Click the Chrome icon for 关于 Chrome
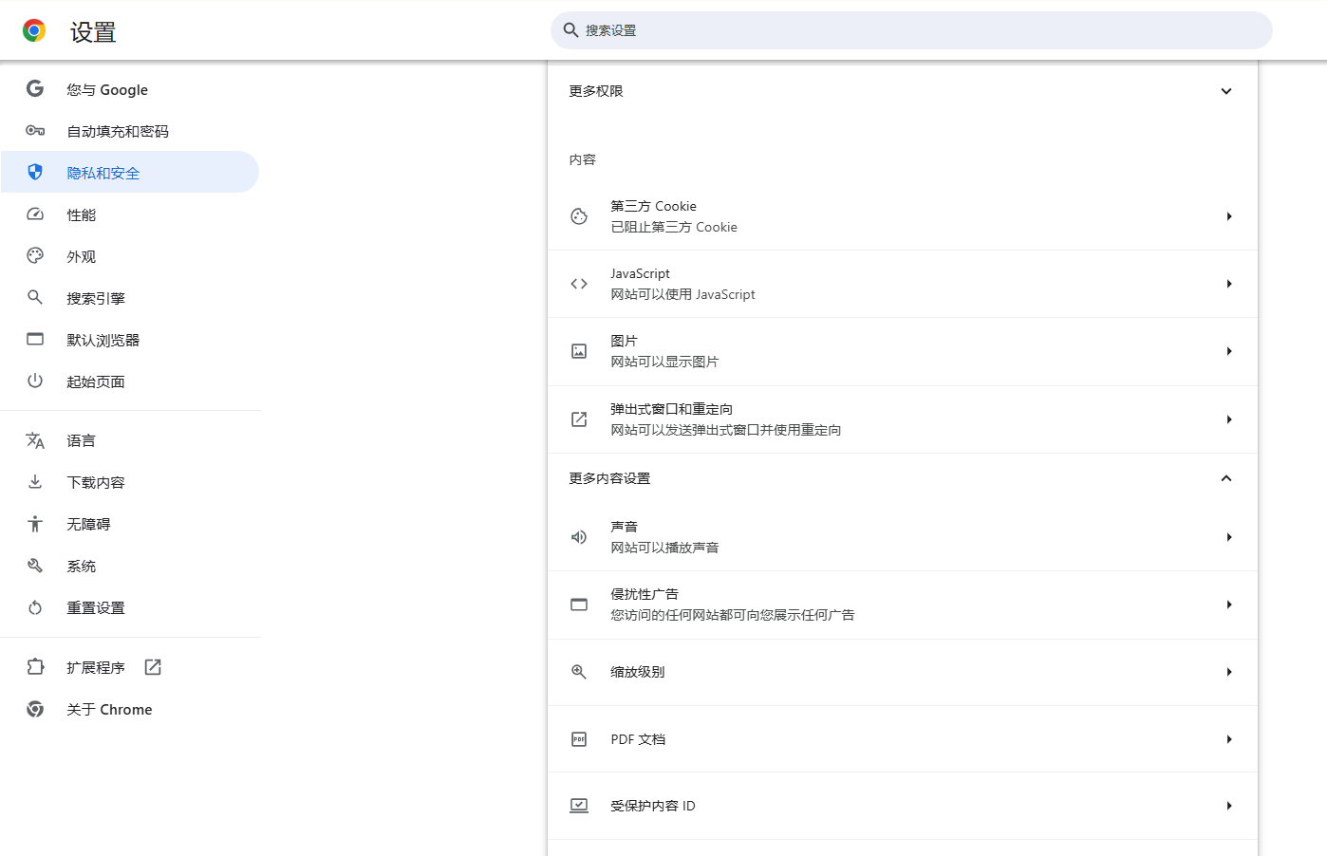Viewport: 1327px width, 856px height. click(35, 709)
